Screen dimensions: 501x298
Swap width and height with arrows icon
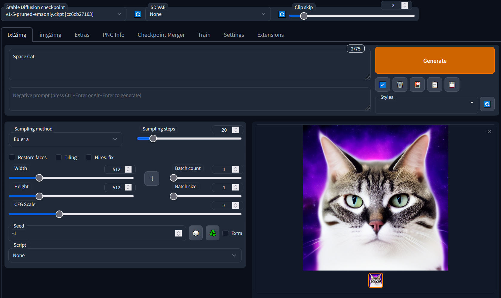point(152,178)
